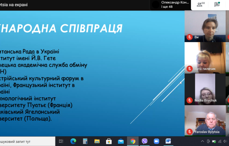Viewport: 229px width, 146px height.
Task: Switch to Google Chrome in taskbar
Action: click(133, 141)
